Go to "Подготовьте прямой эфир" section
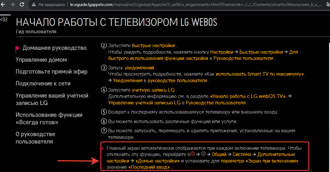This screenshot has height=172, width=330. pyautogui.click(x=51, y=71)
